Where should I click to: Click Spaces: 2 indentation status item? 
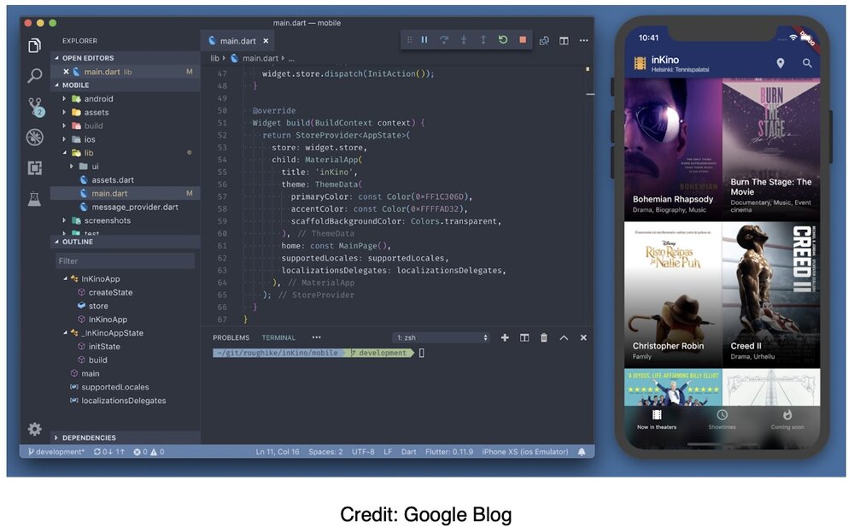[325, 452]
